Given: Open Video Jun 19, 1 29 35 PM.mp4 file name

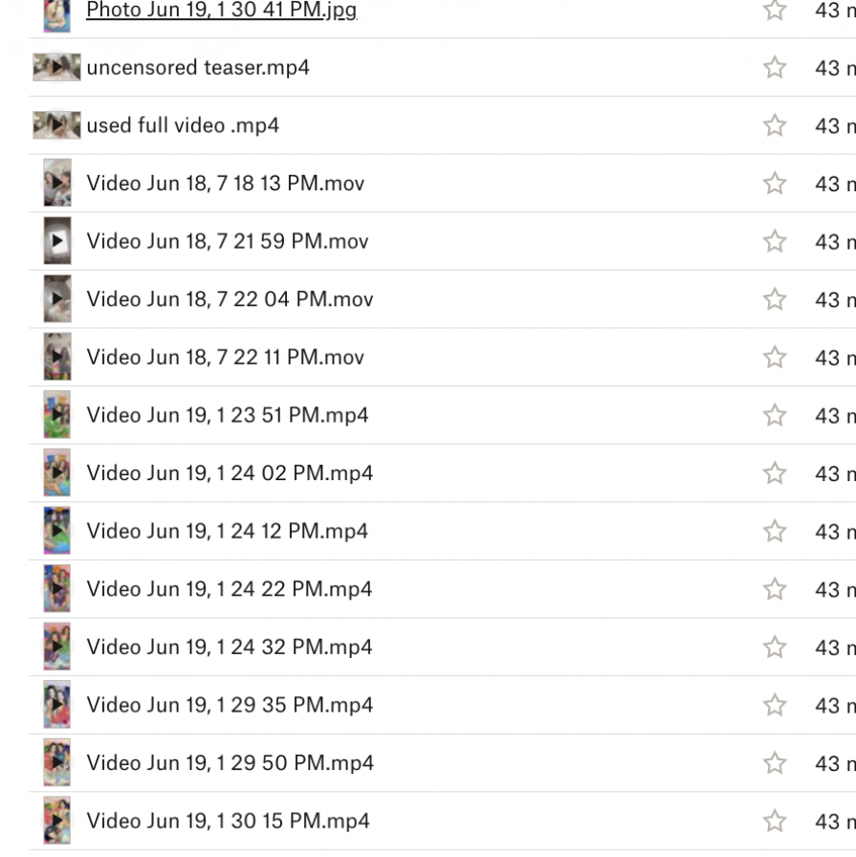Looking at the screenshot, I should 230,705.
